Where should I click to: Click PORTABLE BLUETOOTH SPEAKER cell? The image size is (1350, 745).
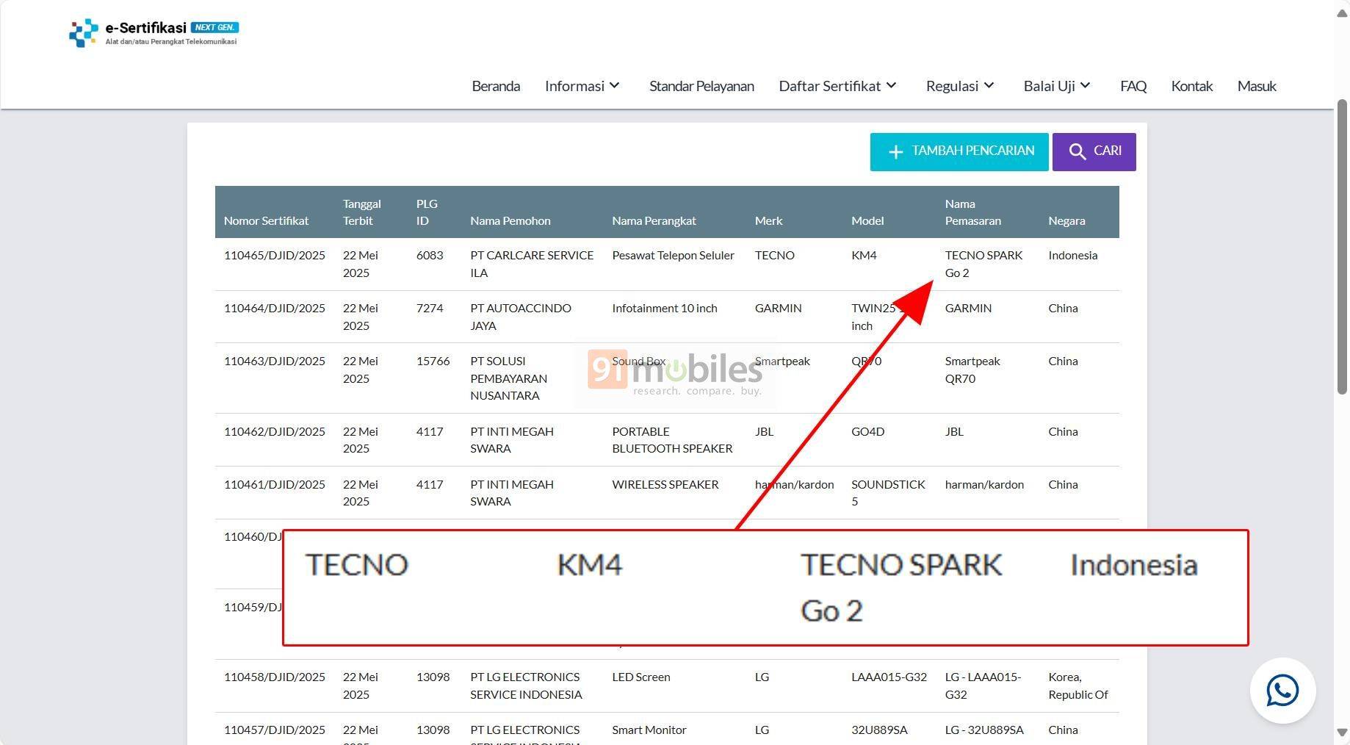[x=672, y=440]
